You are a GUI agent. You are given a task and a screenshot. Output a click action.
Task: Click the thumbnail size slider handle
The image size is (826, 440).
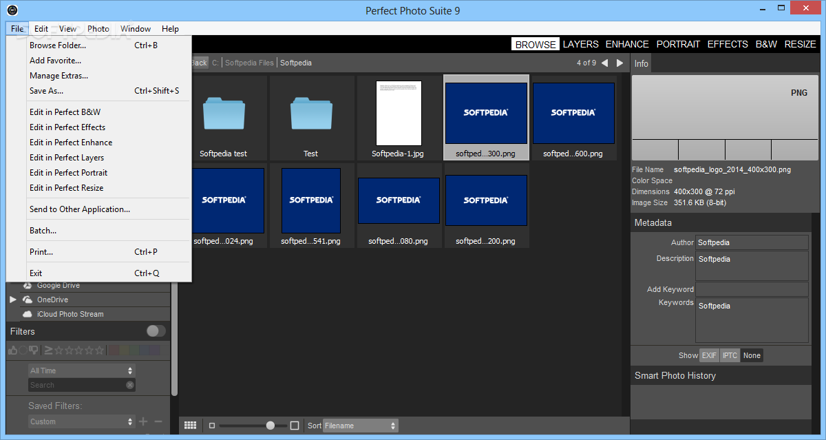pos(271,426)
